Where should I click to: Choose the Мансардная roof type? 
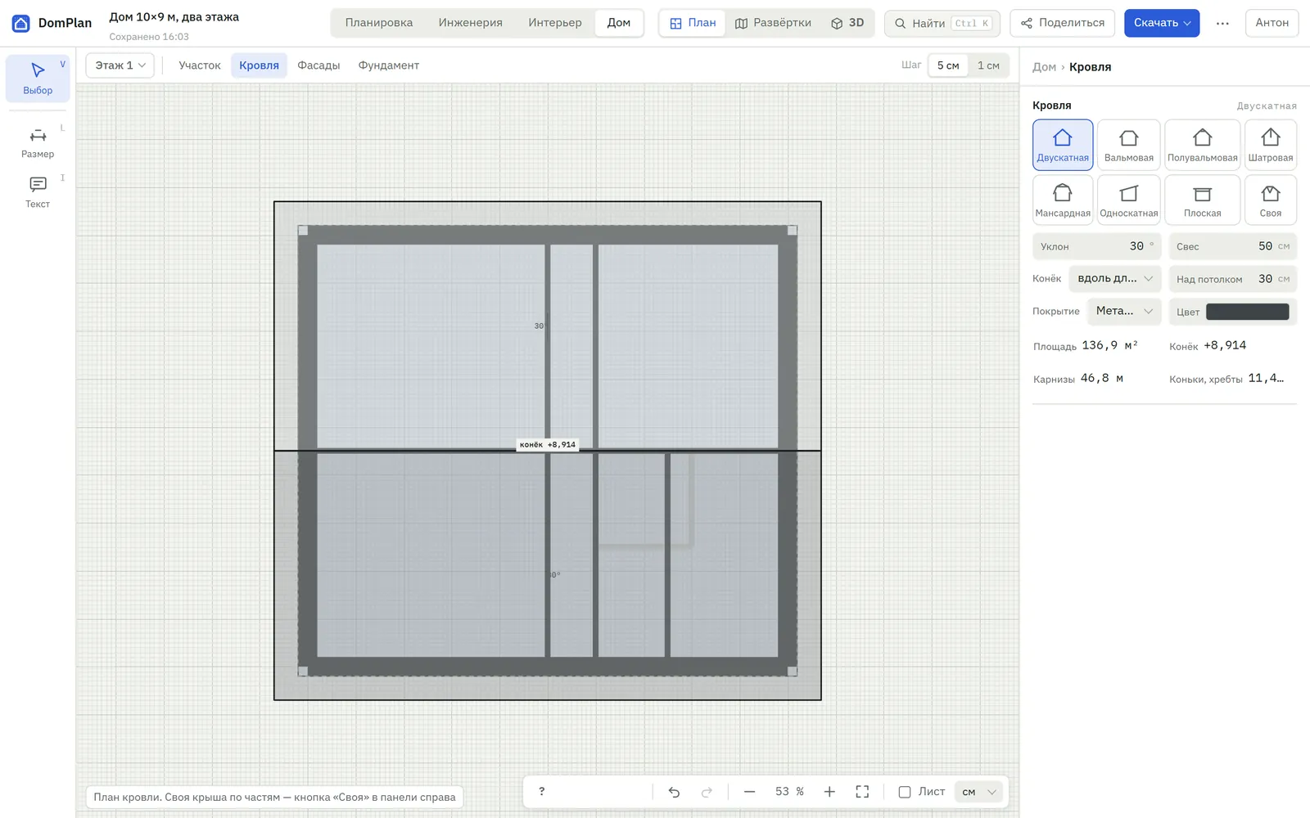(x=1063, y=200)
